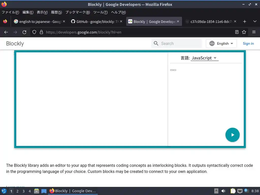Close the GitHub blockly tab
Viewport: 260px width, 195px height.
coord(121,21)
